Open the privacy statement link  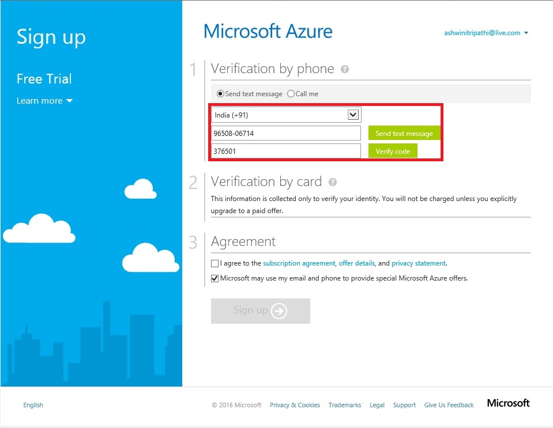tap(419, 263)
